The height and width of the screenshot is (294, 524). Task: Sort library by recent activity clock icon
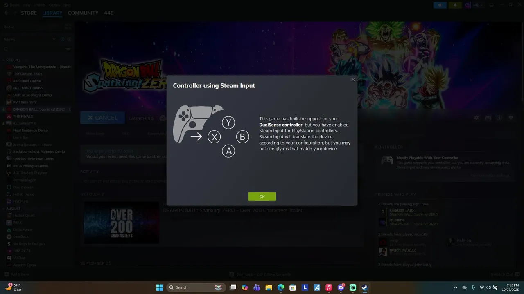(x=62, y=39)
